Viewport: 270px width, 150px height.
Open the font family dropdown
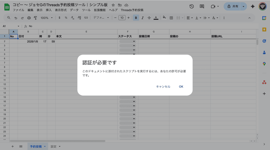pos(101,18)
